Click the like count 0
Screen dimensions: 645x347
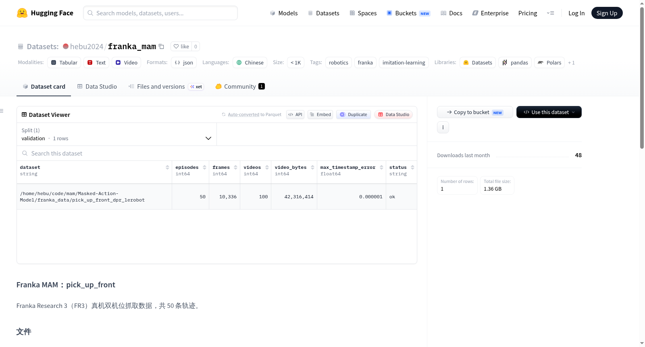coord(196,46)
